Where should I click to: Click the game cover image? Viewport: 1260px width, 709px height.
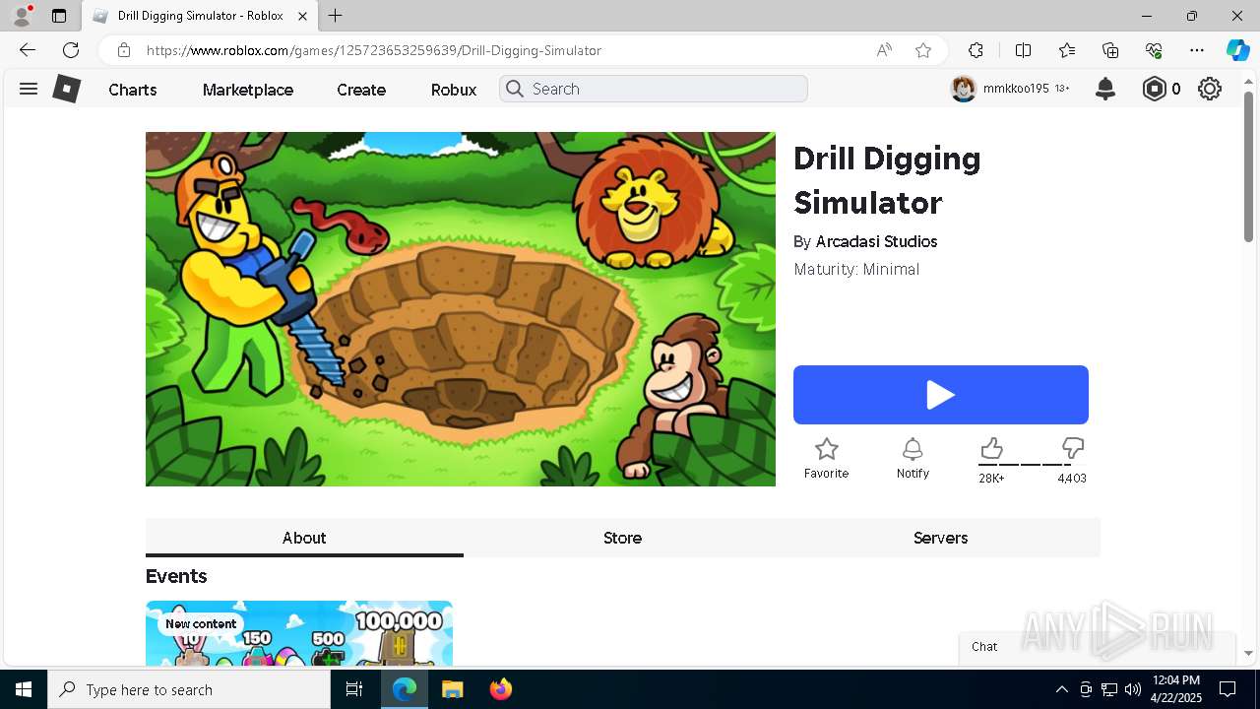(461, 309)
